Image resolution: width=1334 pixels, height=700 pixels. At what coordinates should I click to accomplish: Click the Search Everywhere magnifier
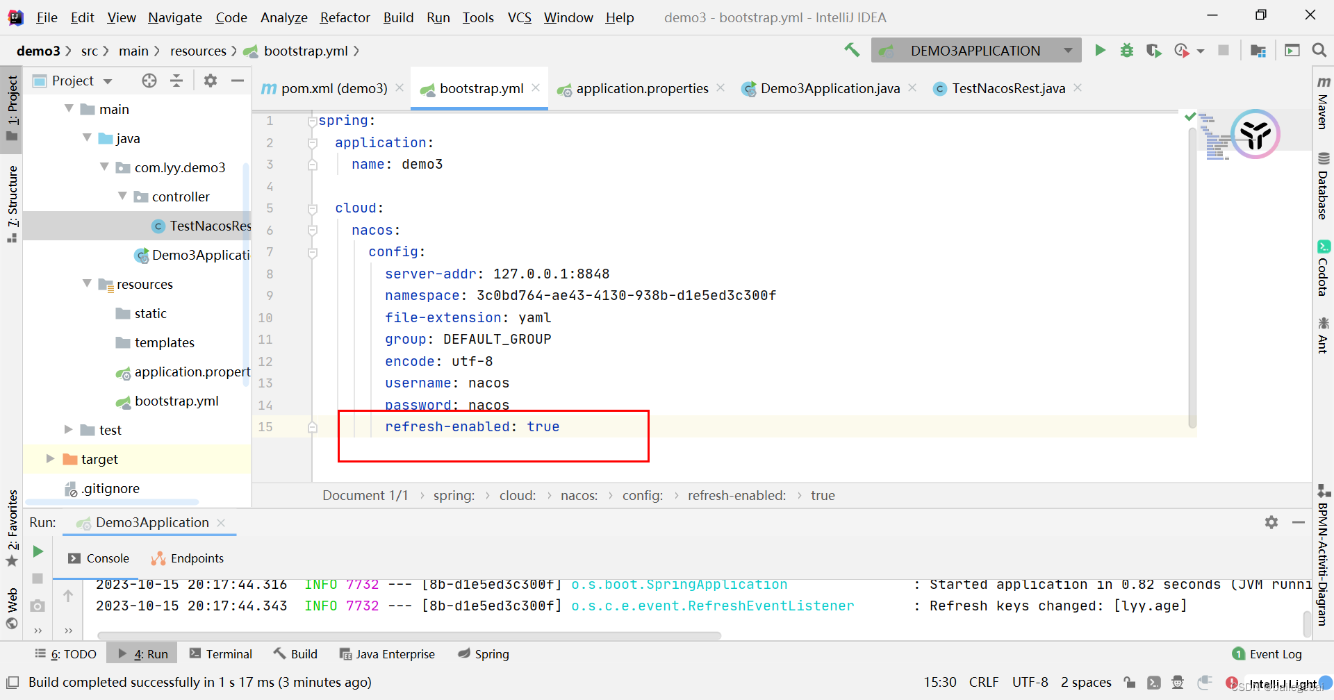1319,50
